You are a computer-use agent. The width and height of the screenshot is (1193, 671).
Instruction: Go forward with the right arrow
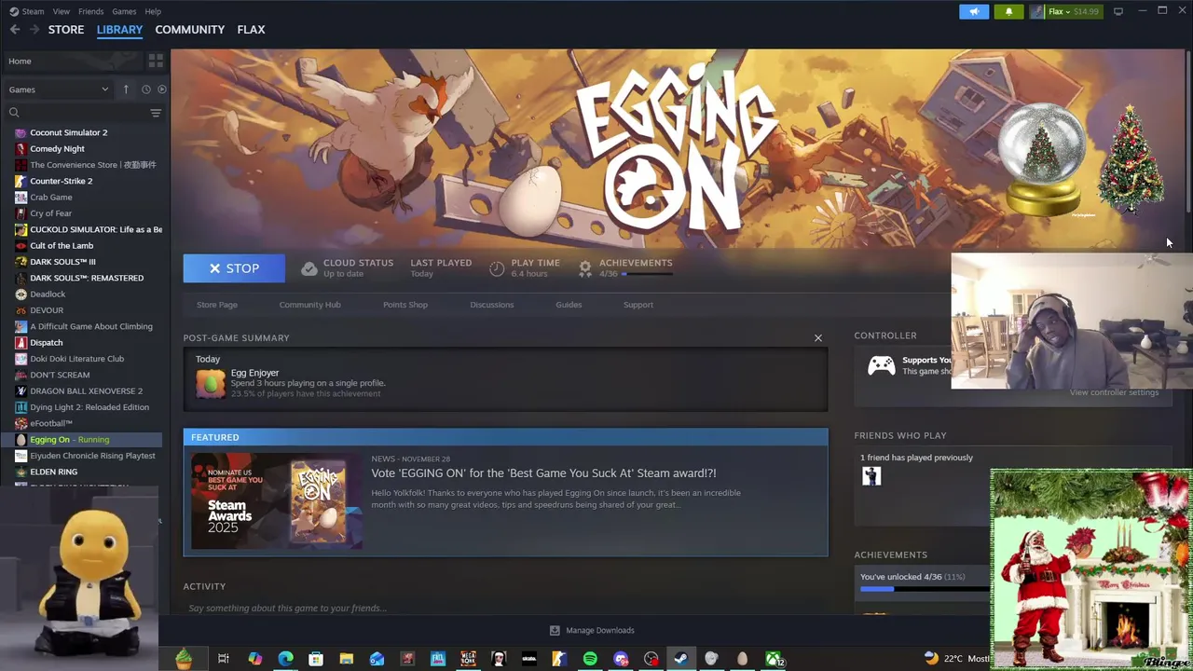pos(34,30)
